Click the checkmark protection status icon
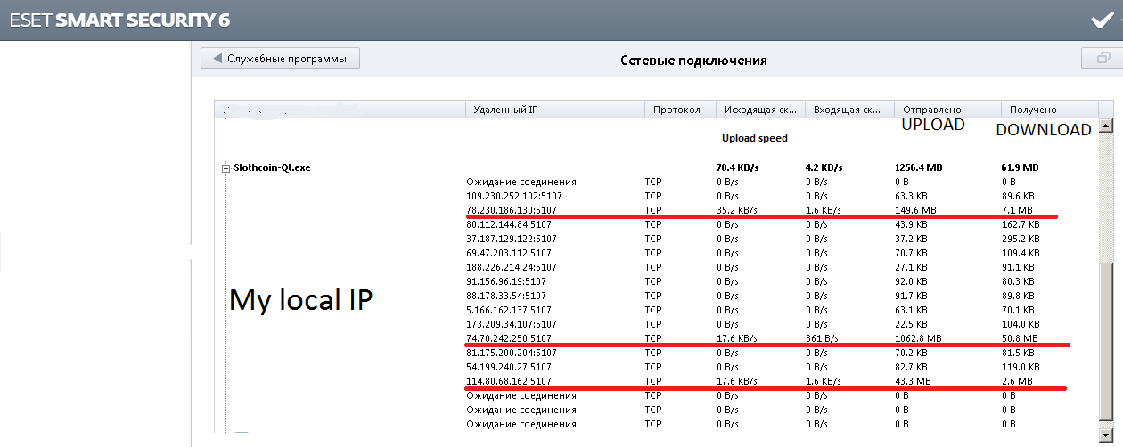The height and width of the screenshot is (447, 1123). click(1101, 20)
